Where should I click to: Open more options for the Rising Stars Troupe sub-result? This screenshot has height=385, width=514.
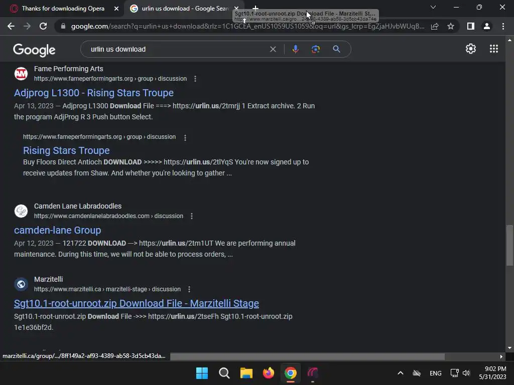click(x=185, y=138)
